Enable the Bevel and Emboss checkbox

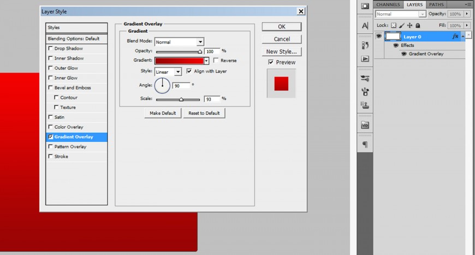tap(51, 87)
